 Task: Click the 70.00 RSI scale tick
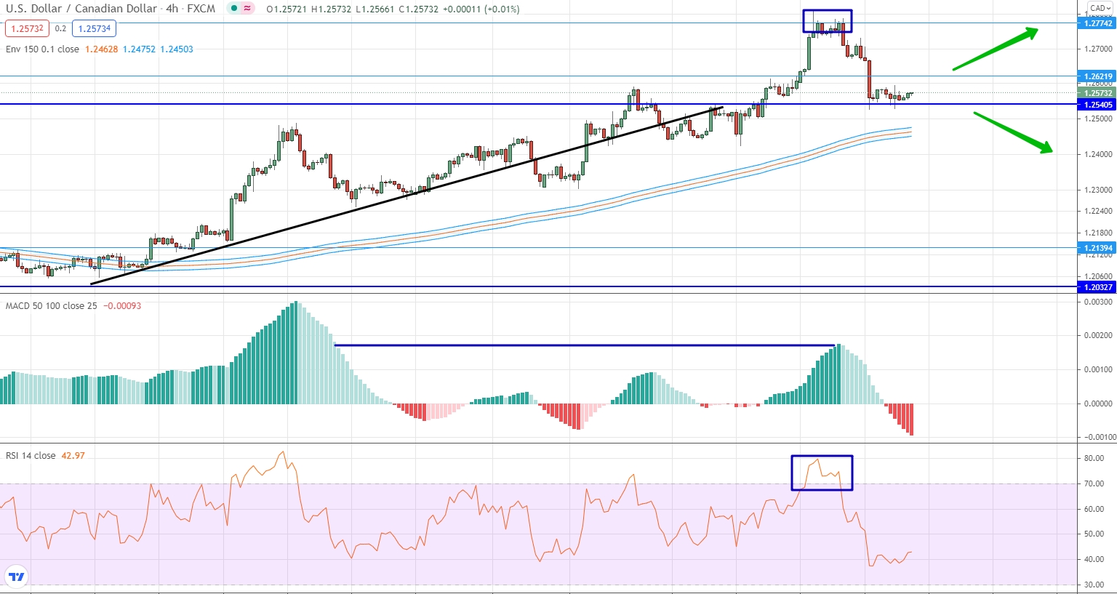(1094, 483)
